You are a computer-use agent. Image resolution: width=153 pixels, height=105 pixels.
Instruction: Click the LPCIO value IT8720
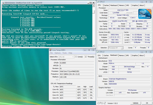click(x=129, y=72)
